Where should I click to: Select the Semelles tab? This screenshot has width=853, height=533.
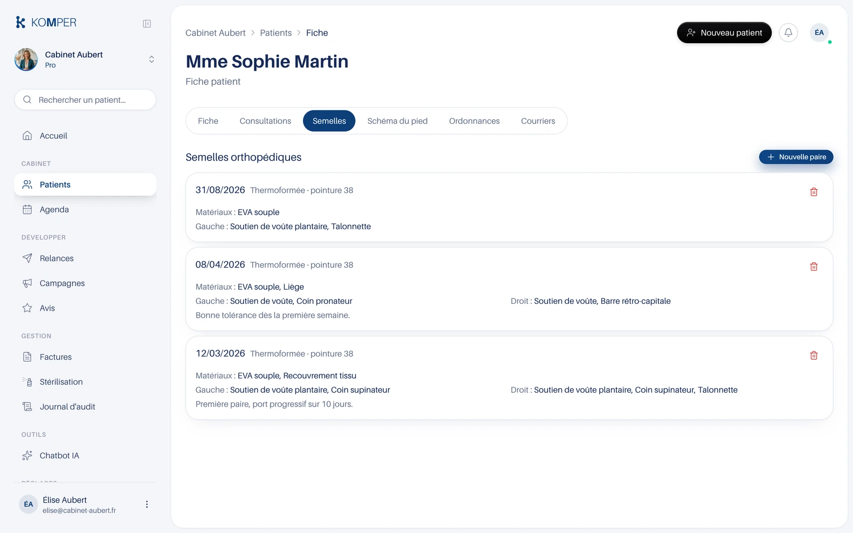pos(329,121)
